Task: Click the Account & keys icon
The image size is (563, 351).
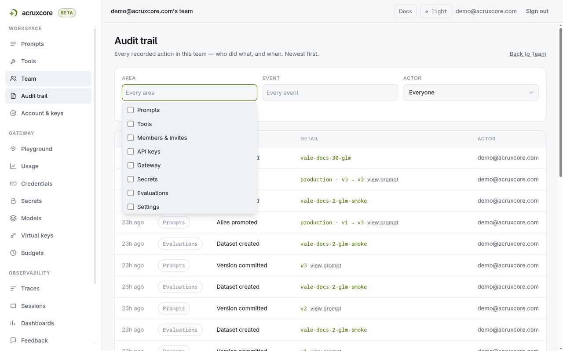Action: pos(13,113)
